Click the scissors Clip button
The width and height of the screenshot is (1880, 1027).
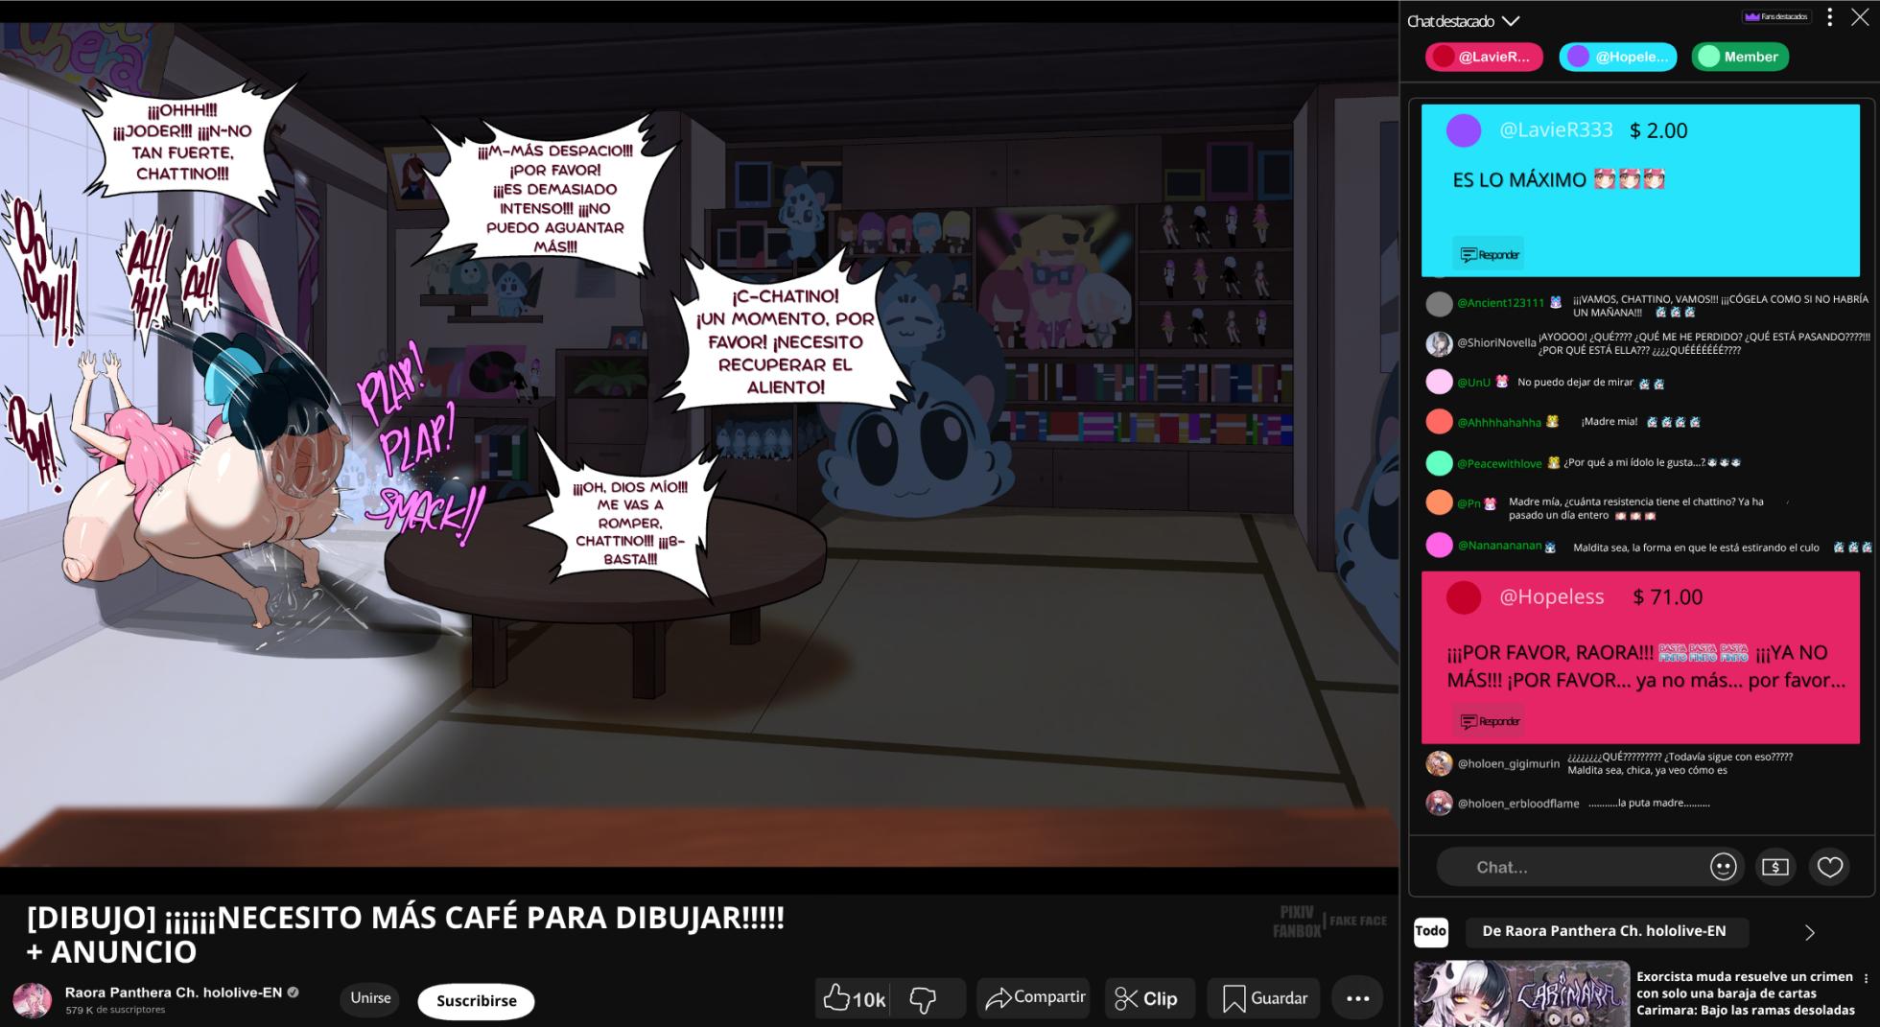(1147, 999)
